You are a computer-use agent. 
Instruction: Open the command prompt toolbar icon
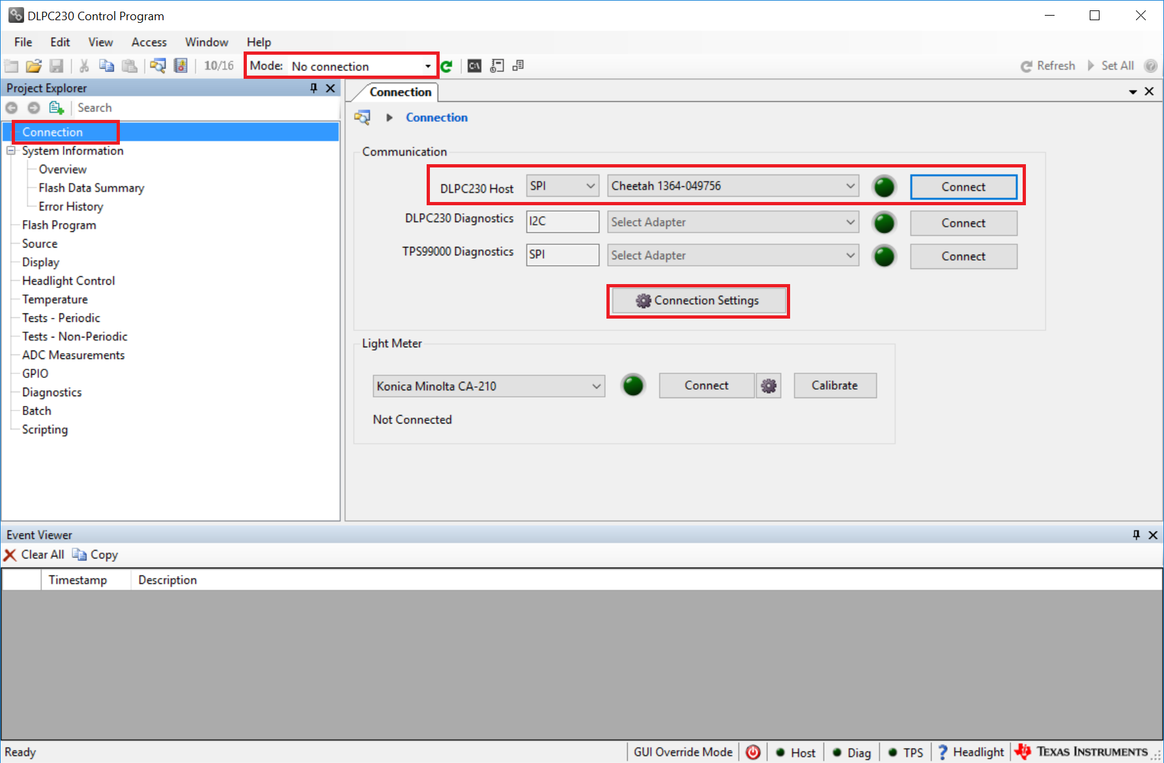point(474,65)
